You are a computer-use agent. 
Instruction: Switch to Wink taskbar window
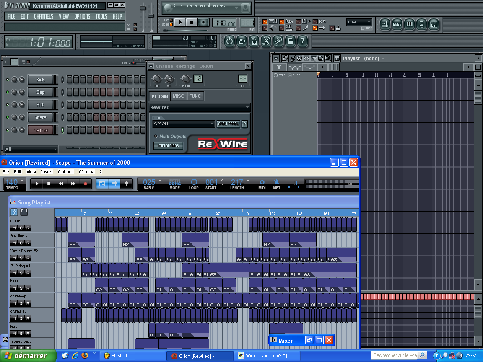[267, 356]
